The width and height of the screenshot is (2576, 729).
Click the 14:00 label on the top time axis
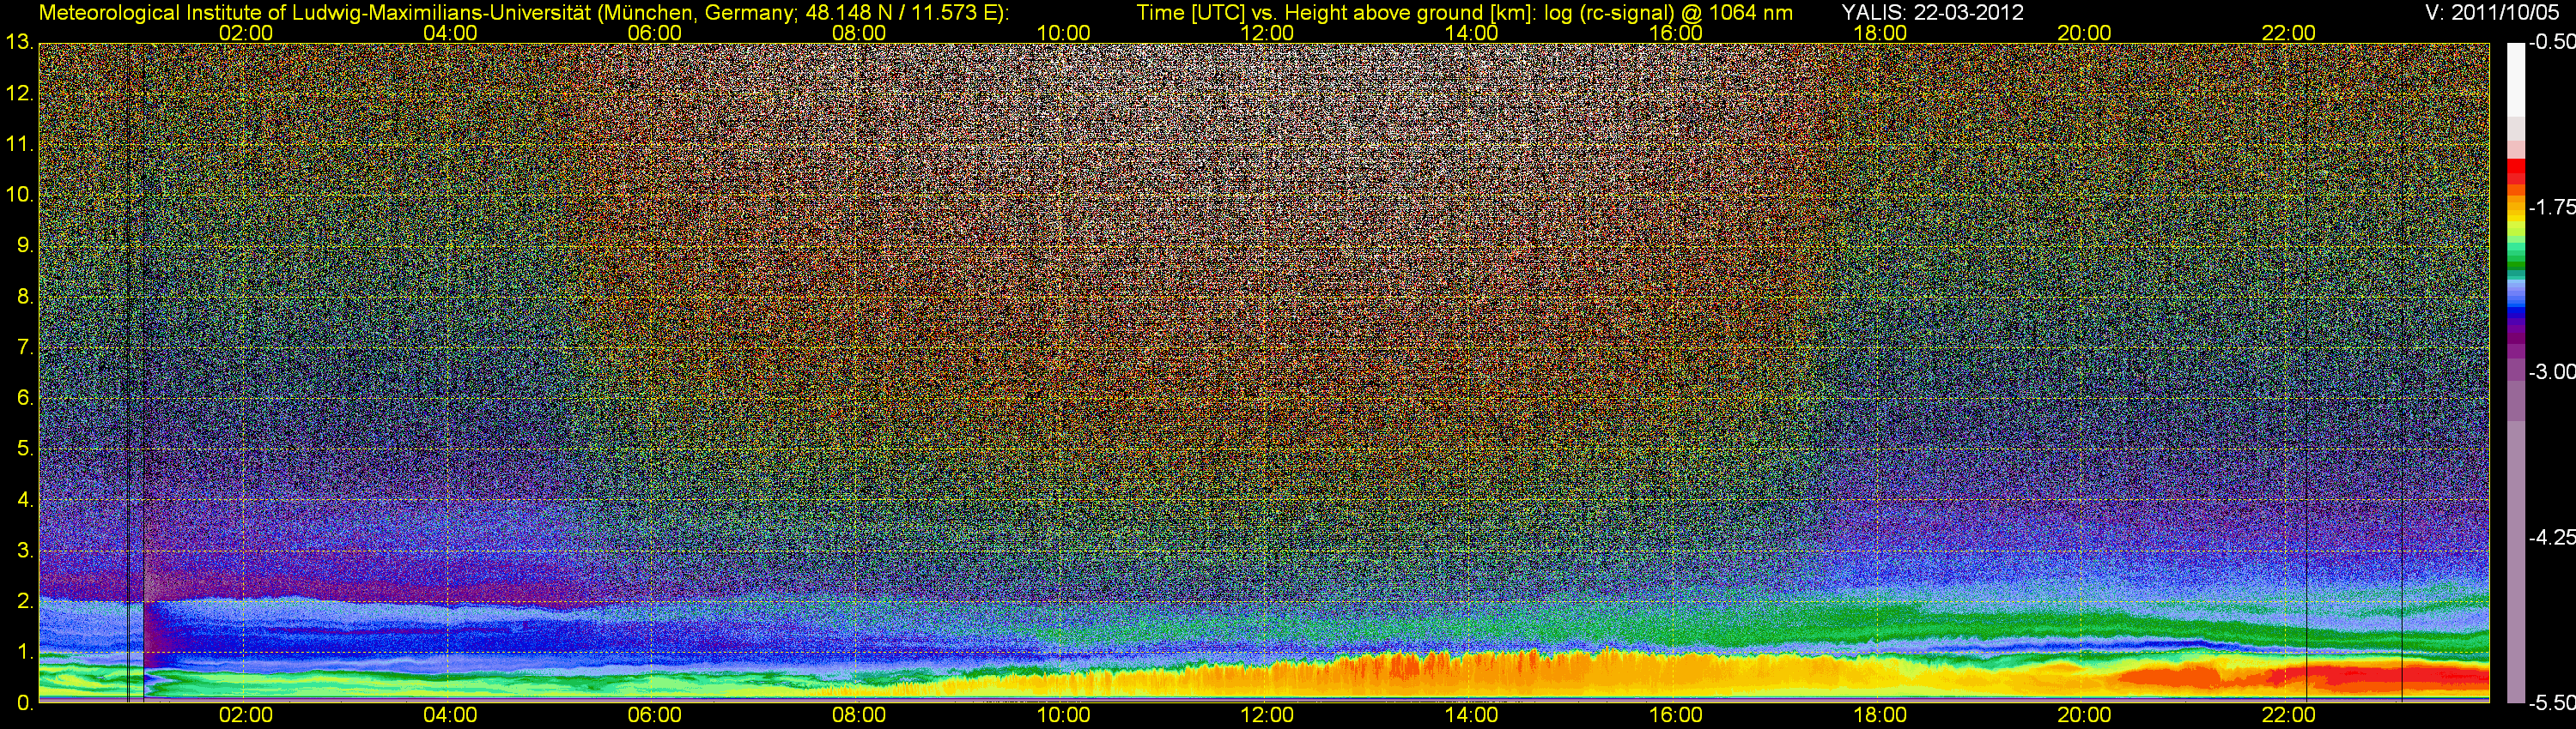1471,33
